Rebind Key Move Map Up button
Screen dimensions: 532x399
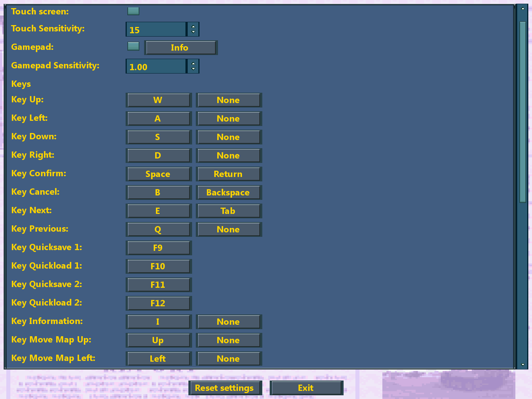coord(159,340)
